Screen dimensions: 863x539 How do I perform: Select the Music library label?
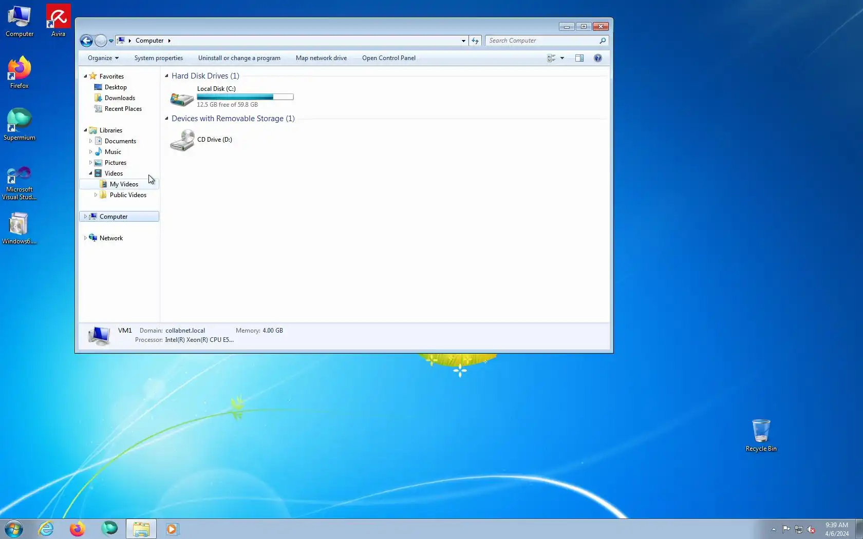(x=113, y=152)
